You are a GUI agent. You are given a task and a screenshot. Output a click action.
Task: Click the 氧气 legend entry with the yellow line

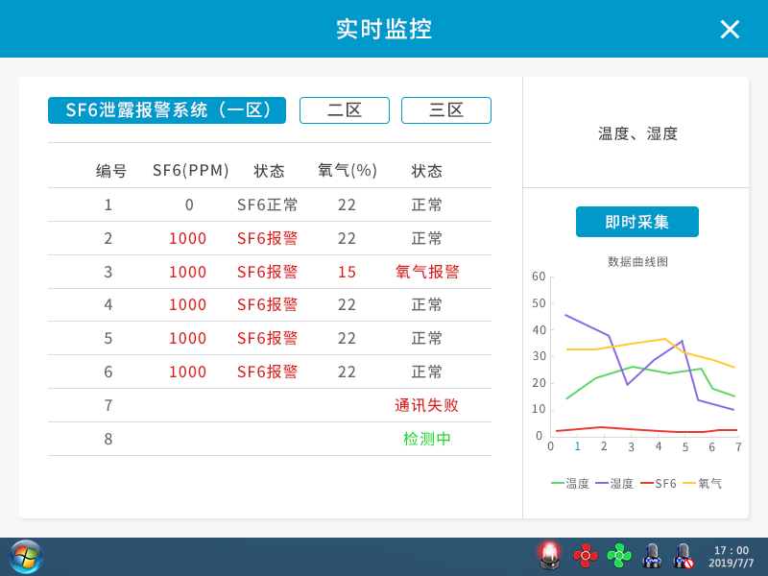pyautogui.click(x=703, y=484)
